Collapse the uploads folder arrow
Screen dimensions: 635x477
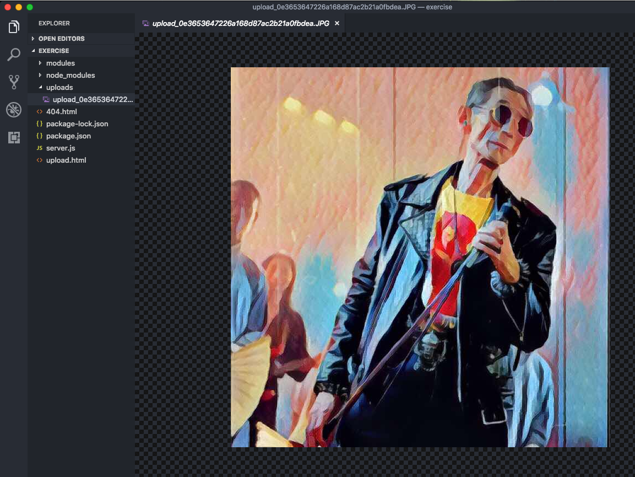click(40, 87)
